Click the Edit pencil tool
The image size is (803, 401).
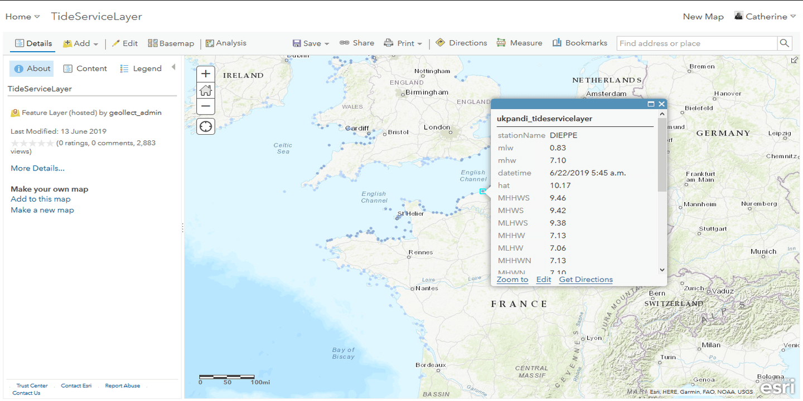click(125, 43)
